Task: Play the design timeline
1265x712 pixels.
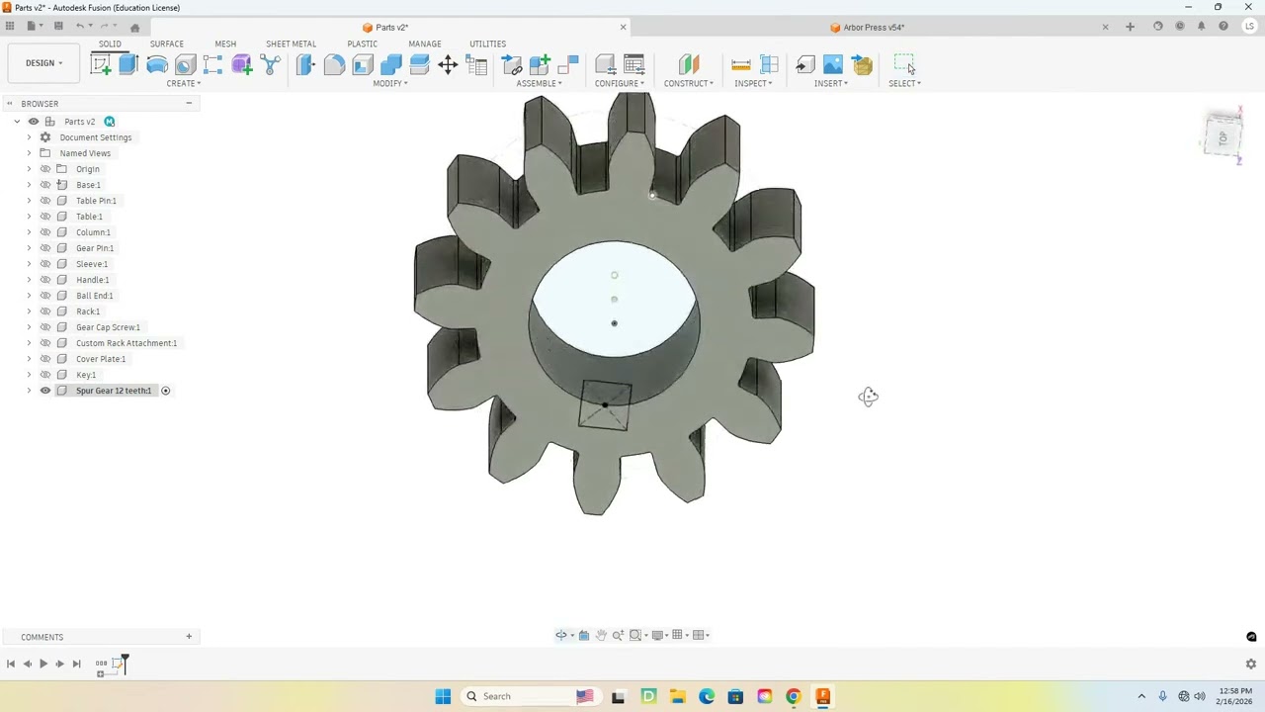Action: click(x=43, y=664)
